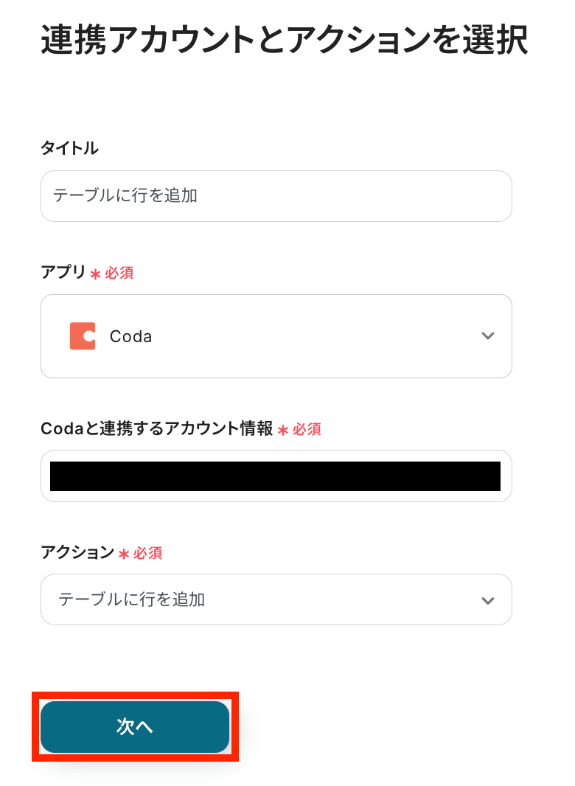575x786 pixels.
Task: Click the アプリ field label
Action: pyautogui.click(x=63, y=273)
